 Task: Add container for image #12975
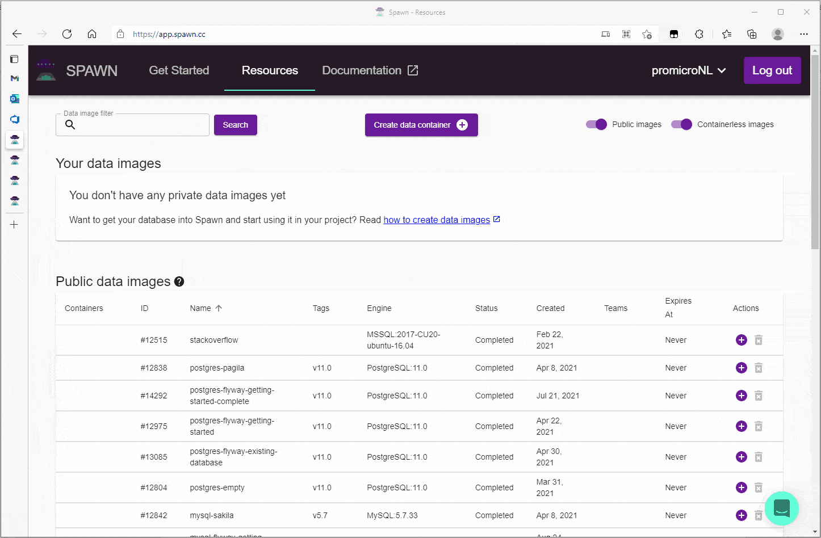741,426
